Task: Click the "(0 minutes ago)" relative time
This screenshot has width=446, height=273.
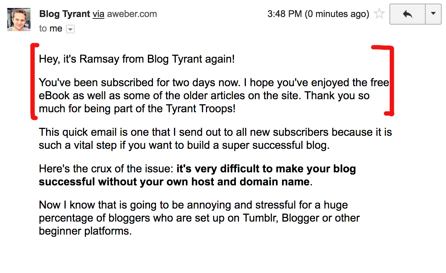Action: (337, 14)
